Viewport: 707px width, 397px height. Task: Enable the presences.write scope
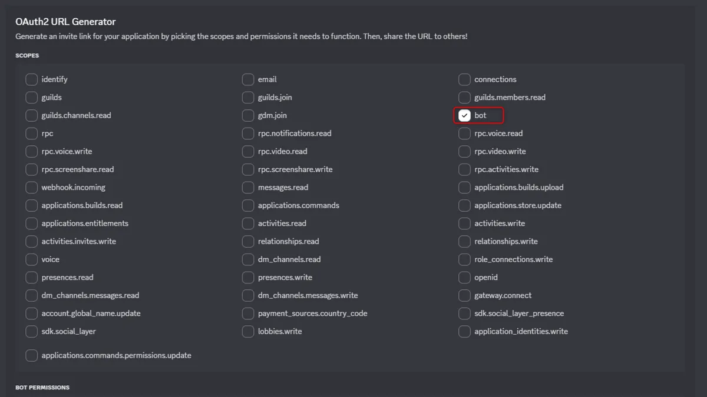click(x=248, y=277)
